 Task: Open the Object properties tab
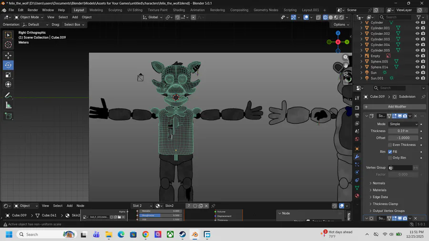357,149
